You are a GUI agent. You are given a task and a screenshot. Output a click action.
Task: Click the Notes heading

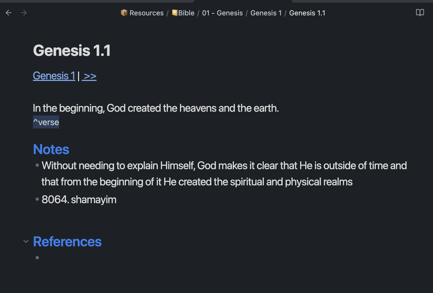pos(51,149)
